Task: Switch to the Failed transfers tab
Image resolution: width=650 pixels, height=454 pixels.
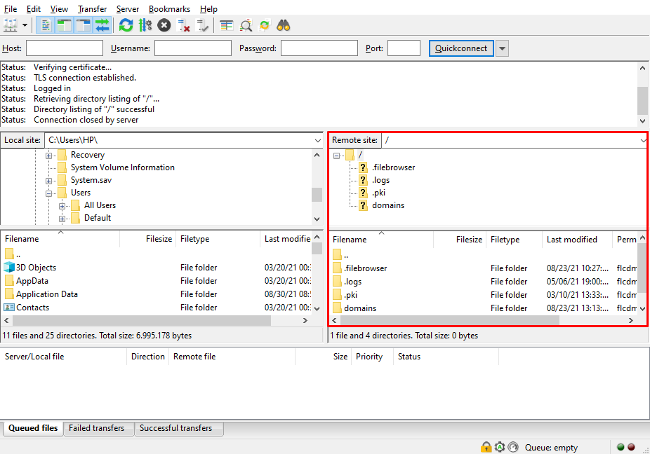Action: coord(97,428)
